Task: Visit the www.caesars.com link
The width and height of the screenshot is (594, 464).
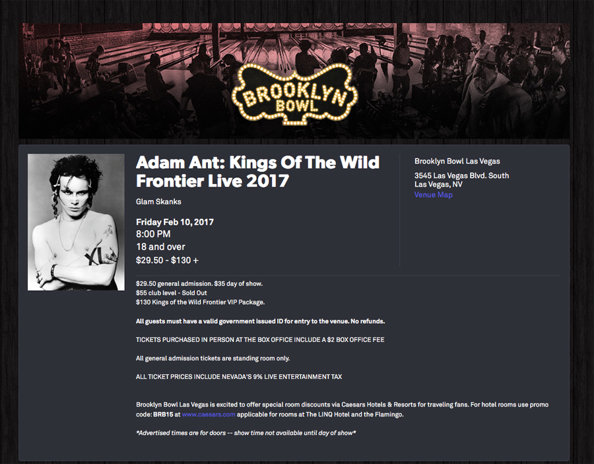Action: [x=209, y=415]
